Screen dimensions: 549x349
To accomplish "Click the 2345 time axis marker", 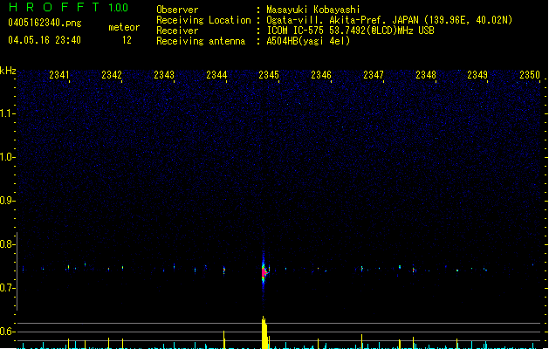I will pyautogui.click(x=269, y=75).
